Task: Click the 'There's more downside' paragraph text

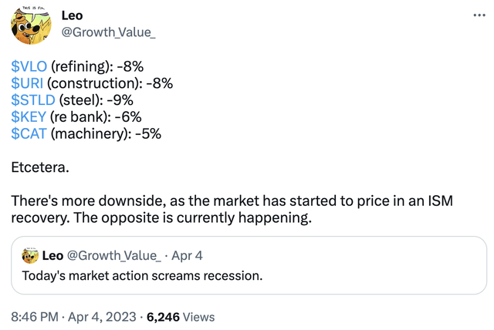Action: pos(232,209)
